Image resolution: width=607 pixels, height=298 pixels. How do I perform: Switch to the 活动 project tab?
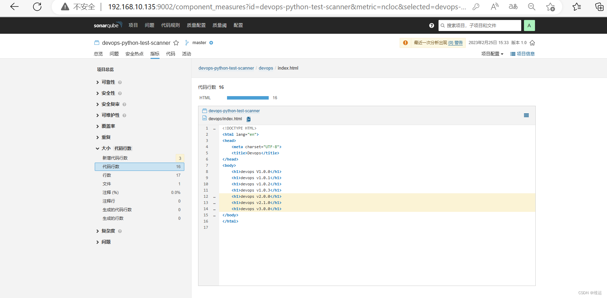point(186,54)
